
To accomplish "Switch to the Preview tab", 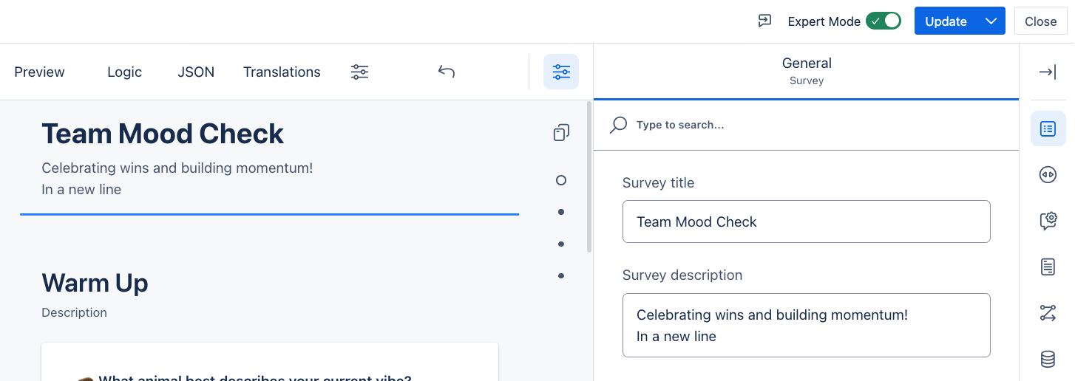I will [40, 72].
